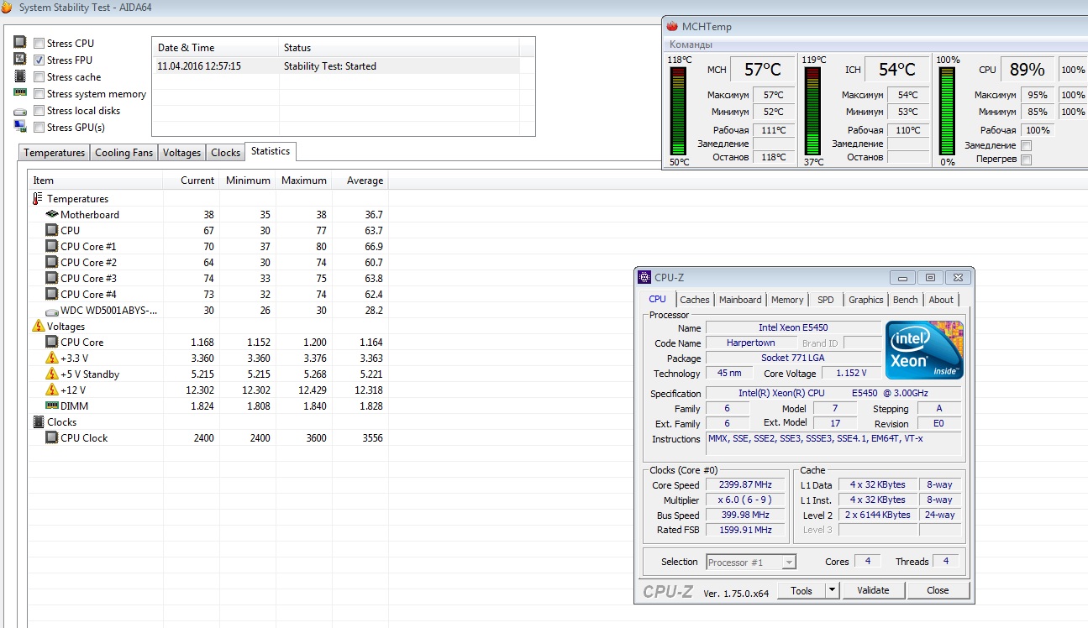Open the Caches tab in CPU-Z
This screenshot has width=1088, height=628.
click(x=695, y=300)
